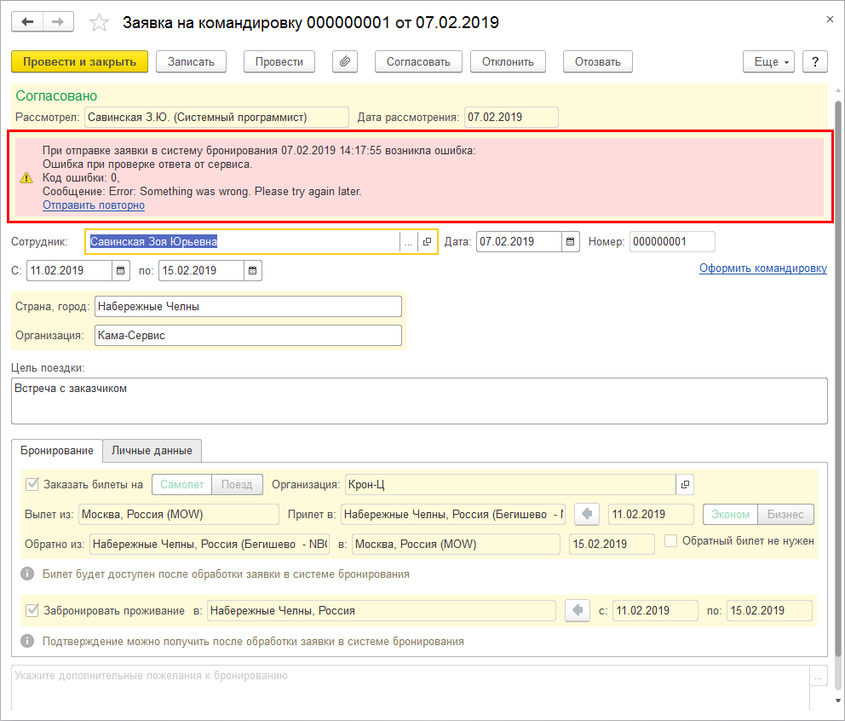
Task: Open calendar picker for trip end date
Action: pyautogui.click(x=253, y=270)
